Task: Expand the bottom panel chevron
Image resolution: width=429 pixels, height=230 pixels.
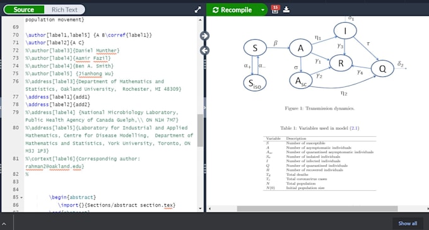Action: (x=4, y=224)
